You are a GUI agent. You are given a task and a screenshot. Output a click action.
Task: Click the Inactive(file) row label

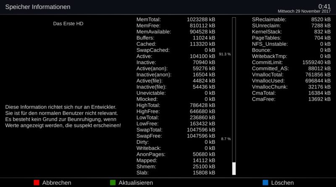[x=151, y=87]
